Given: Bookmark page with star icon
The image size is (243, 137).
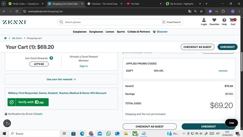Looking at the screenshot, I should [x=201, y=11].
